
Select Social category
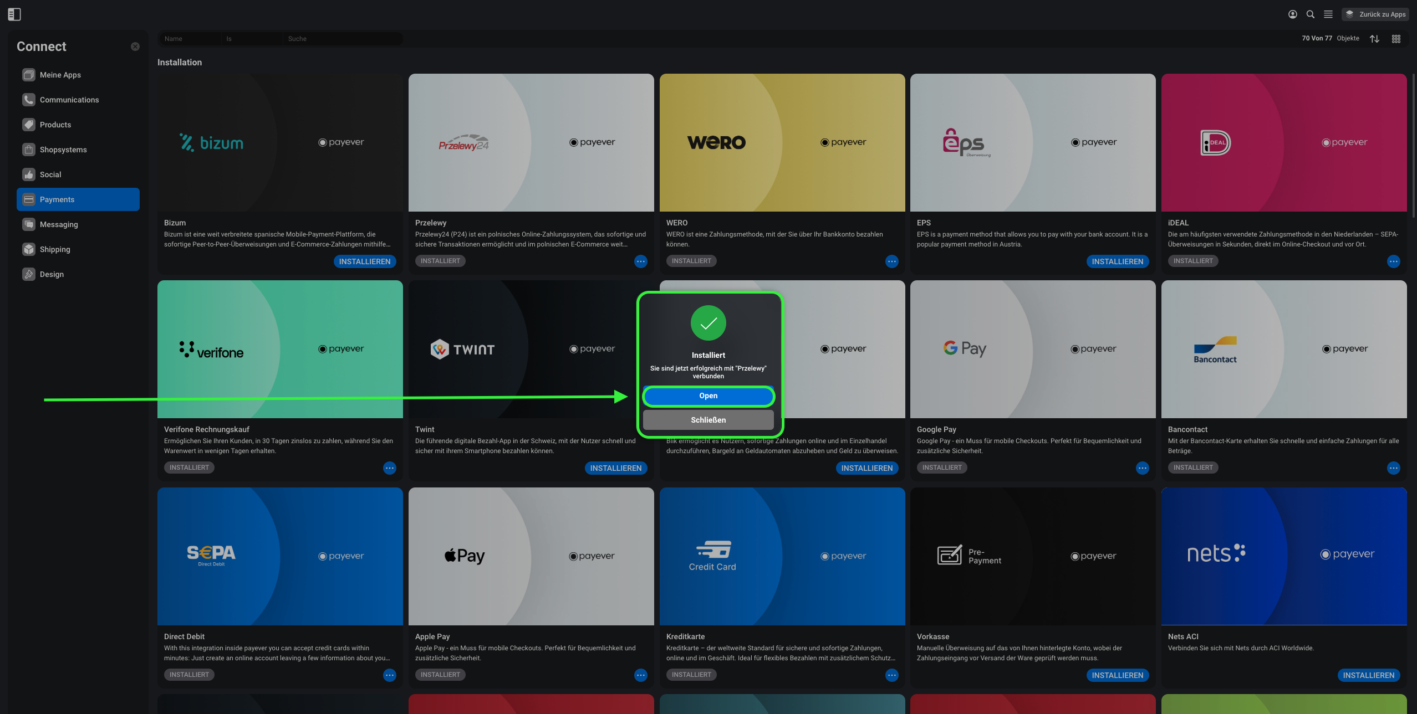(x=78, y=174)
